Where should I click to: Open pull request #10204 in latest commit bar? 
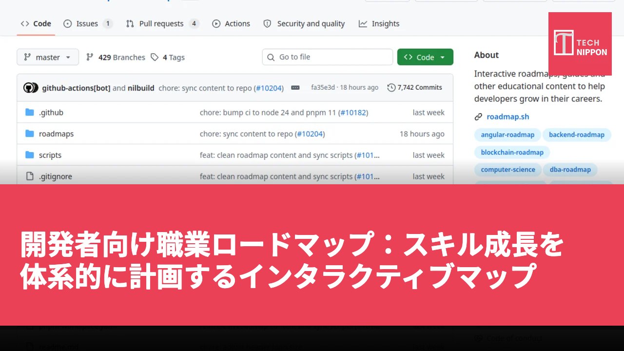click(x=269, y=88)
